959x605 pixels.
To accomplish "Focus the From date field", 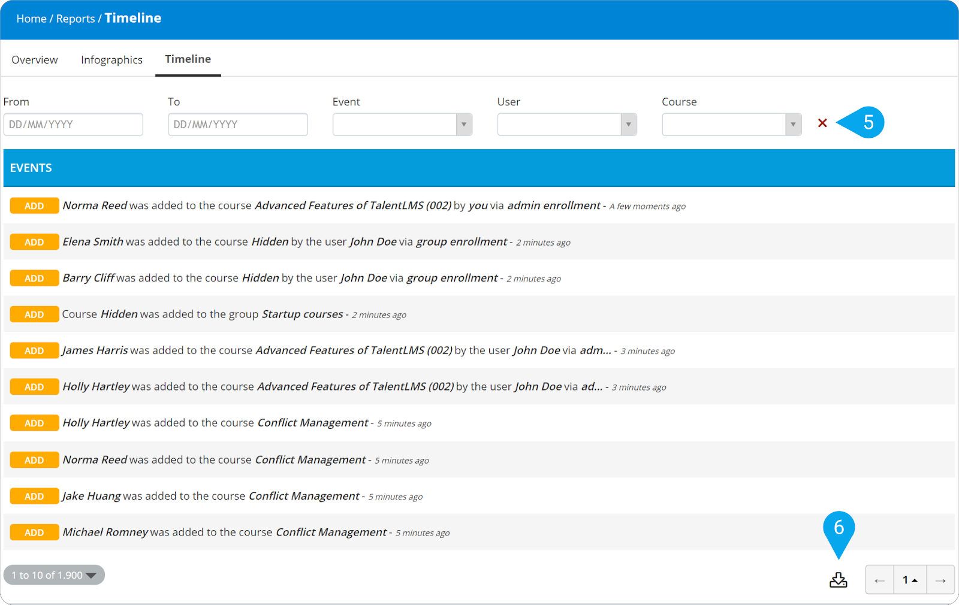I will tap(73, 125).
